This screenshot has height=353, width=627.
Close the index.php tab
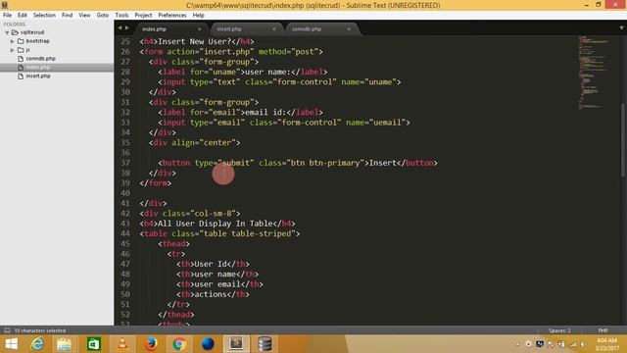(x=199, y=28)
